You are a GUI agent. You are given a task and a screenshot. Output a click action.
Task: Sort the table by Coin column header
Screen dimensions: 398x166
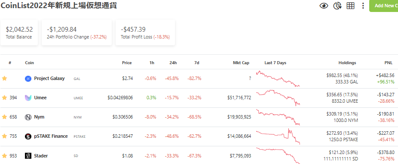30,63
